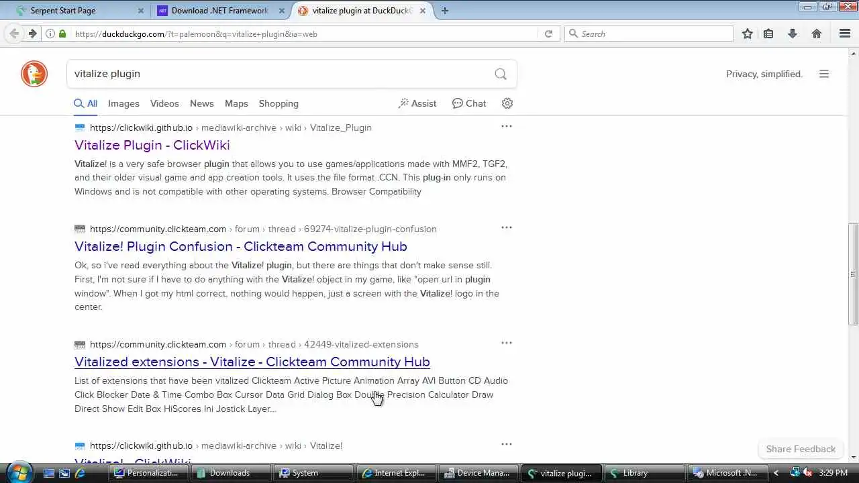Click the Switch between windows quick launch icon

coord(64,473)
